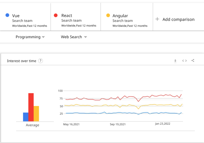Viewport: 204px width, 143px height.
Task: Click the yellow Angular average bar
Action: (36, 113)
